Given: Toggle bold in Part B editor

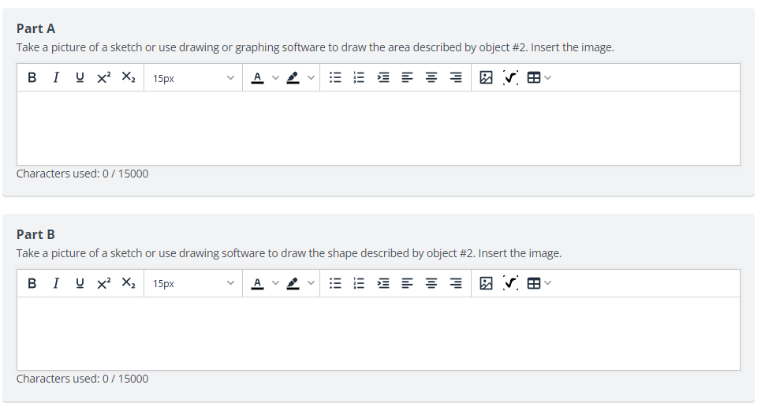Looking at the screenshot, I should click(x=32, y=283).
